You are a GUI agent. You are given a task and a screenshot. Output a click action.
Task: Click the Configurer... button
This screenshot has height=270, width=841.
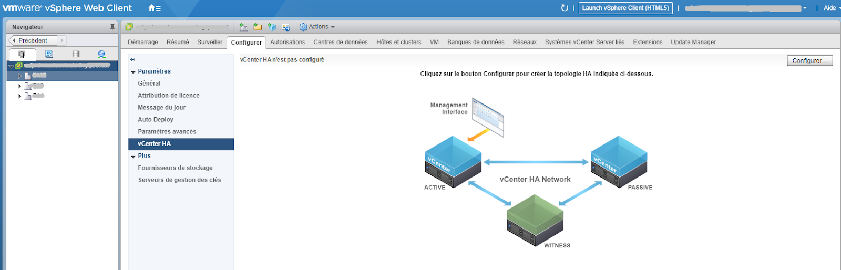click(x=809, y=61)
